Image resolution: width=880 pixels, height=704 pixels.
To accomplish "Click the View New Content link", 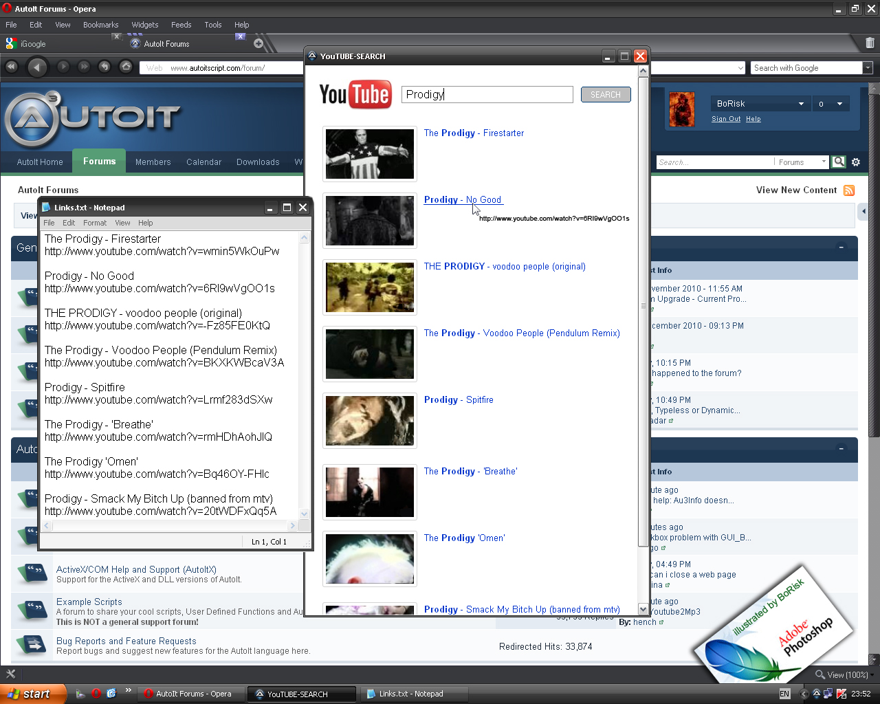I will [x=796, y=190].
